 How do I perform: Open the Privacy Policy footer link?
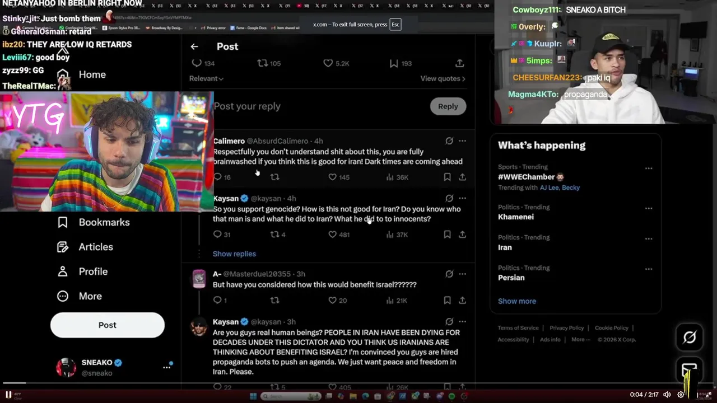[566, 328]
